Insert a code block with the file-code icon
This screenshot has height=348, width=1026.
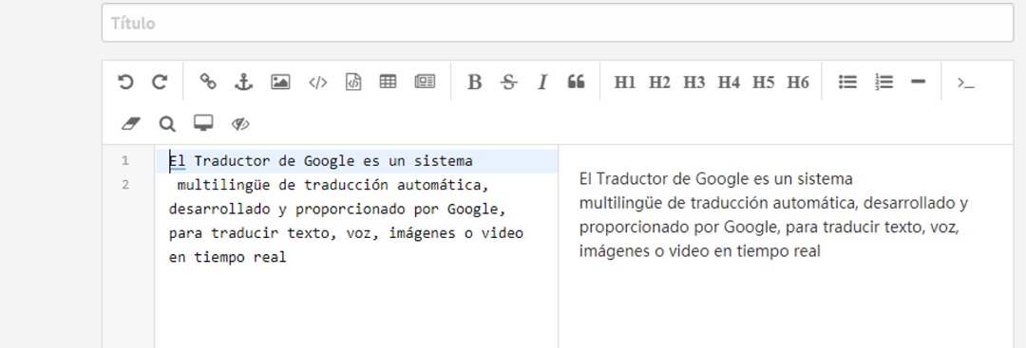point(353,82)
